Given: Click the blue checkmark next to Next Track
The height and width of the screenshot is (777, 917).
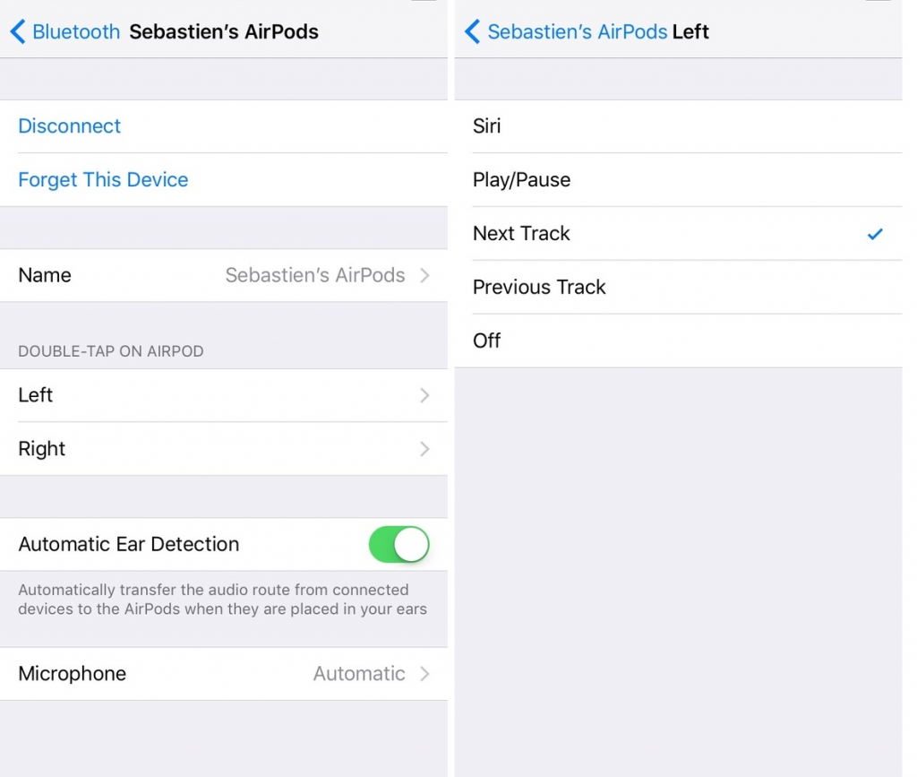Looking at the screenshot, I should [875, 234].
